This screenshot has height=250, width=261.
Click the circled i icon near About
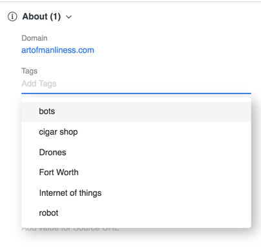12,17
